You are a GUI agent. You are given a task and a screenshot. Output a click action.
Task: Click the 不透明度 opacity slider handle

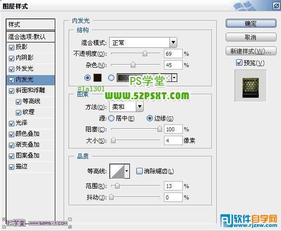(145, 53)
